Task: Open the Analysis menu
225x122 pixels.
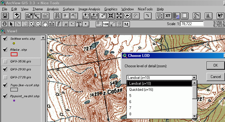Action: [53, 9]
